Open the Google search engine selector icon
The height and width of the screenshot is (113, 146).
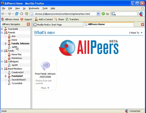click(x=114, y=14)
